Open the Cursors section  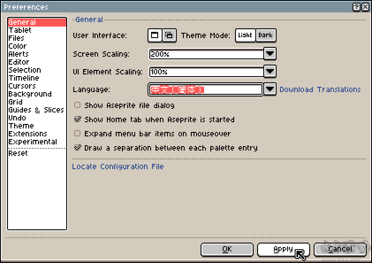(x=37, y=86)
